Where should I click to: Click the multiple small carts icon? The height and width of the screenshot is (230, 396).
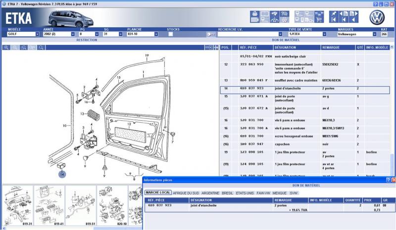tap(319, 14)
